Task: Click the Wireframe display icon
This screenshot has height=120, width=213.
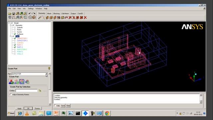Action: pos(30,17)
